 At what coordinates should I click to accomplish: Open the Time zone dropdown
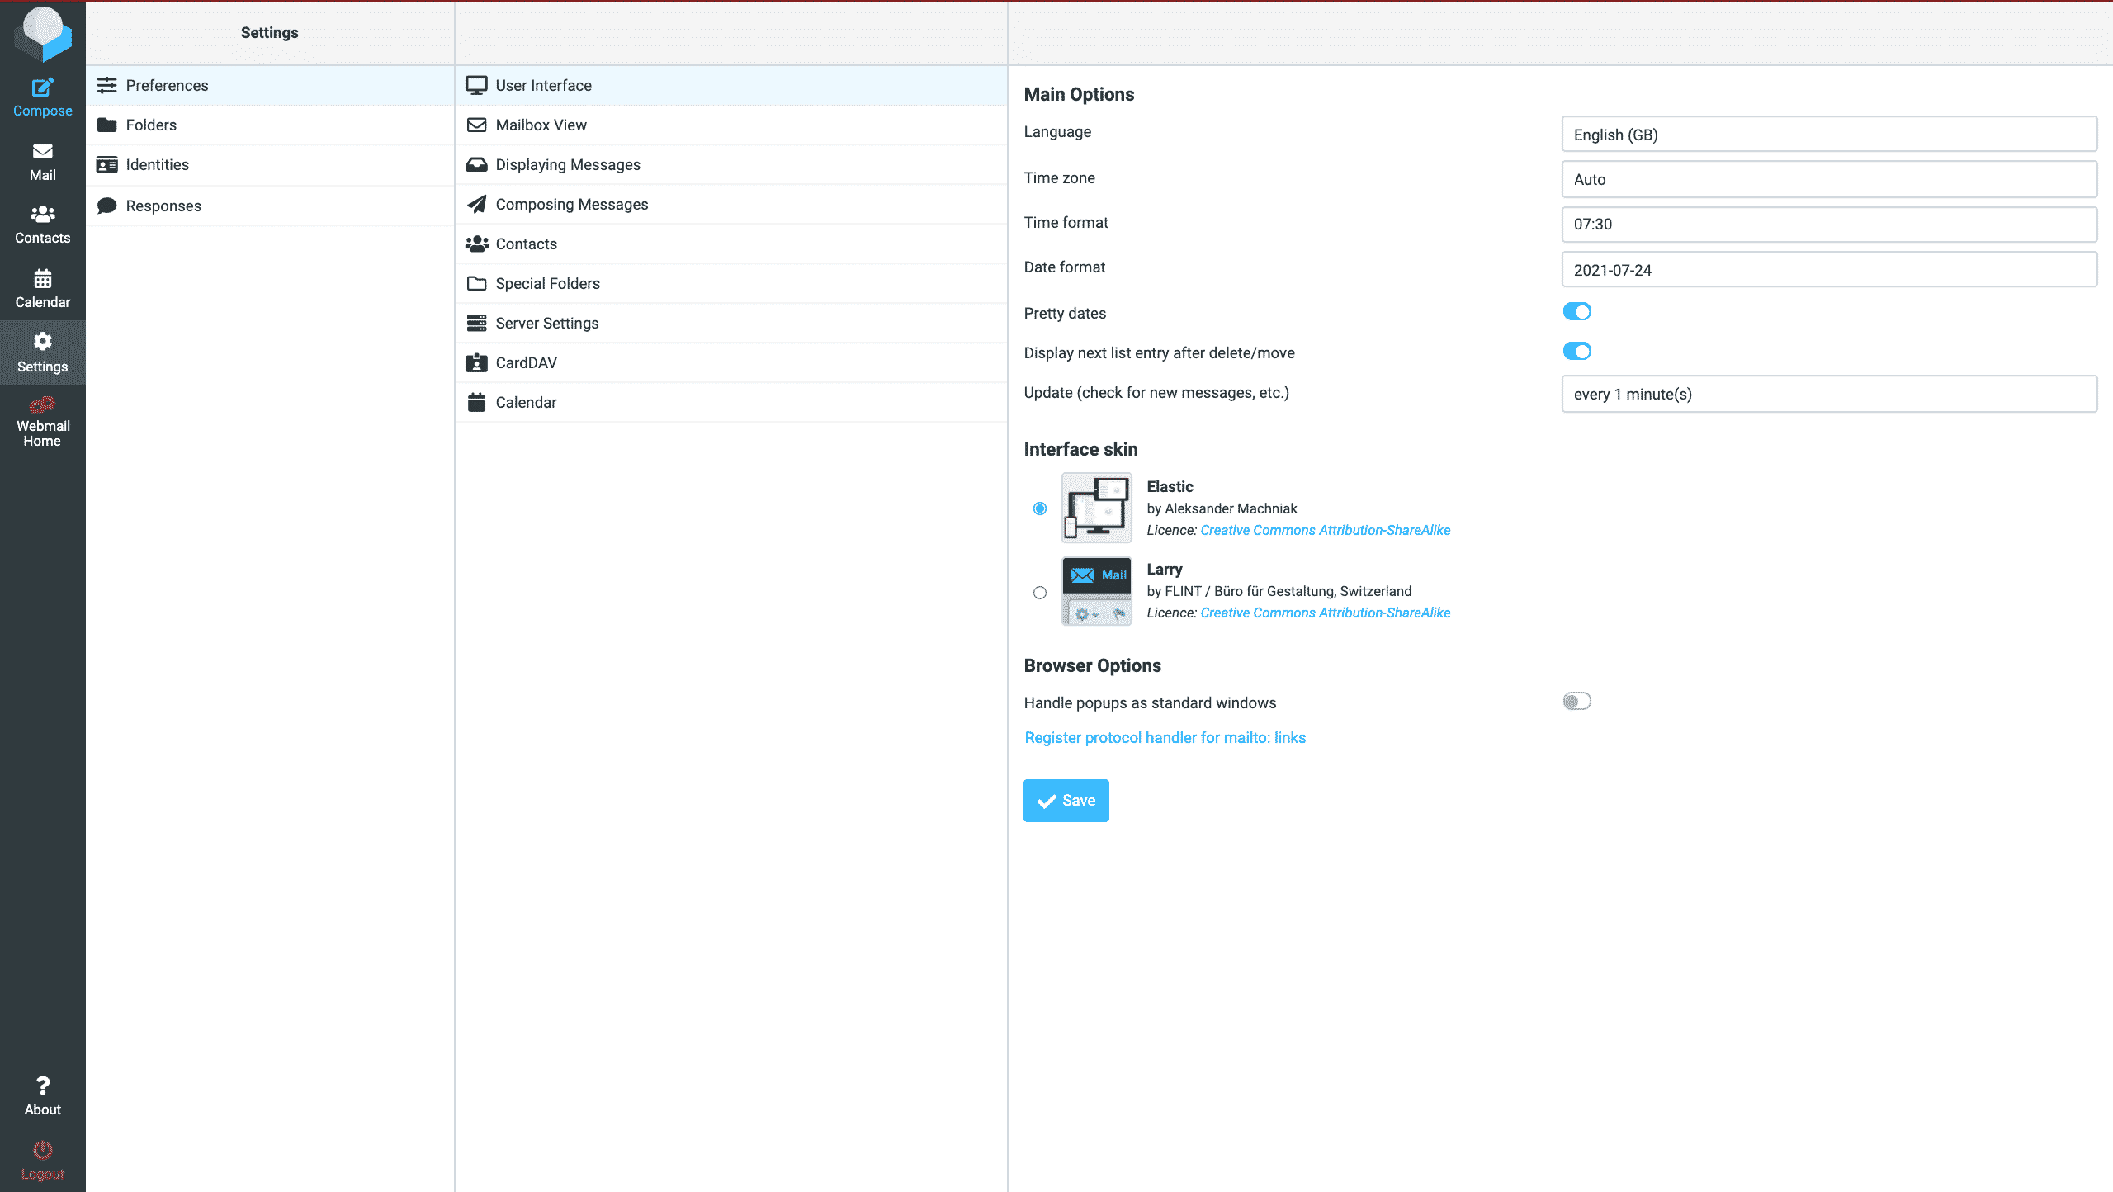pos(1829,179)
